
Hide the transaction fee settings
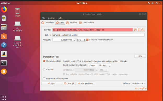(x=140, y=56)
